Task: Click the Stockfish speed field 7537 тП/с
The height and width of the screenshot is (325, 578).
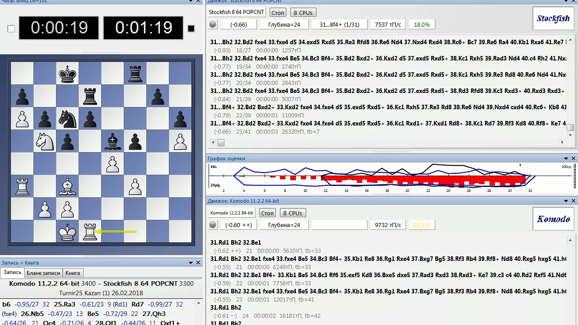Action: point(387,24)
